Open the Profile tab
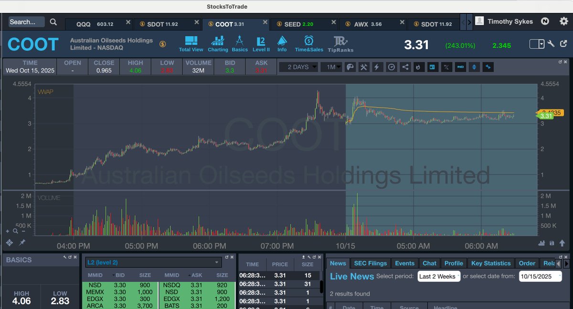Screen dimensions: 573x309 tap(454, 263)
